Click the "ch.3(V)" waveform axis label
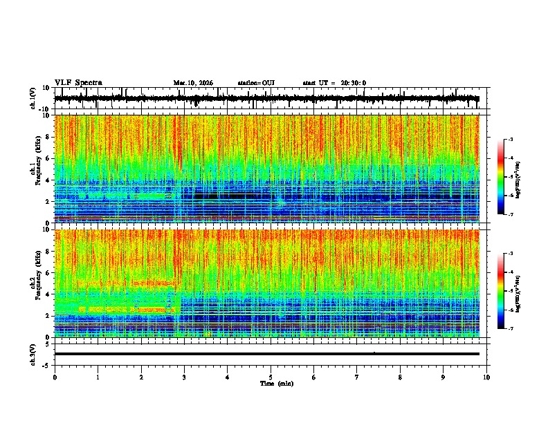Image resolution: width=548 pixels, height=423 pixels. [x=33, y=355]
